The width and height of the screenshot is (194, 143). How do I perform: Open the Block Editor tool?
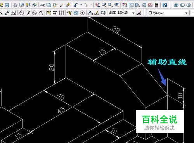(x=68, y=5)
